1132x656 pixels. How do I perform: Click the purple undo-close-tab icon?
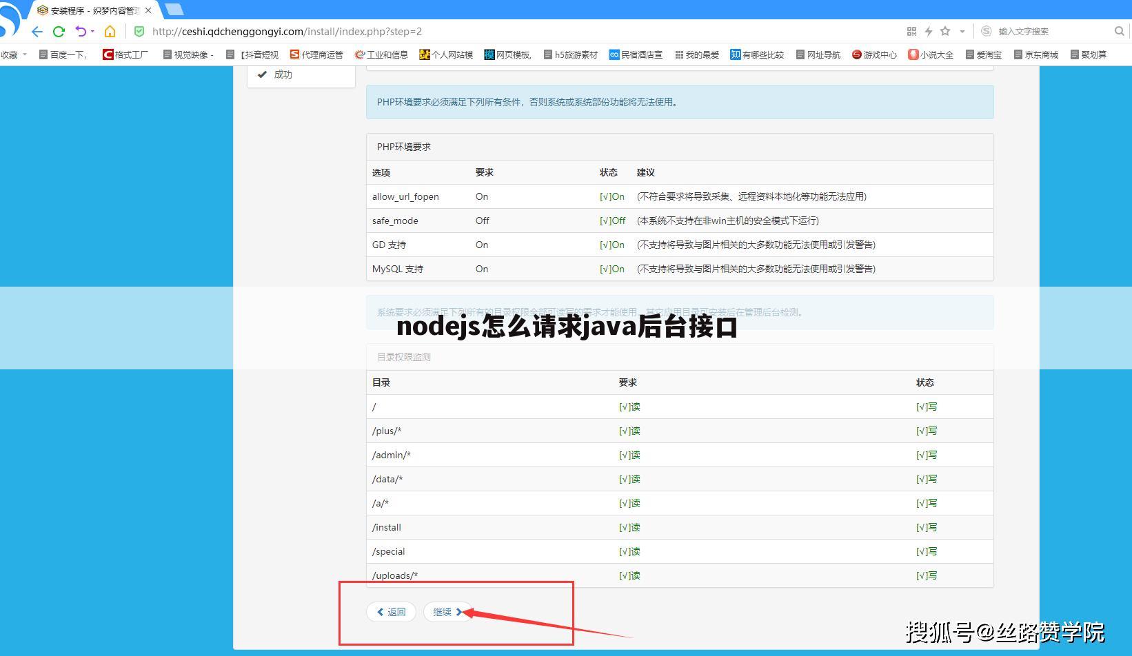pos(80,31)
